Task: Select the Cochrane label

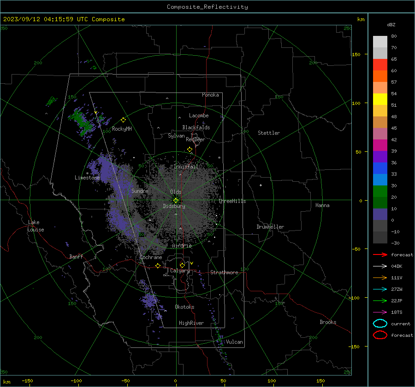Action: click(x=151, y=257)
